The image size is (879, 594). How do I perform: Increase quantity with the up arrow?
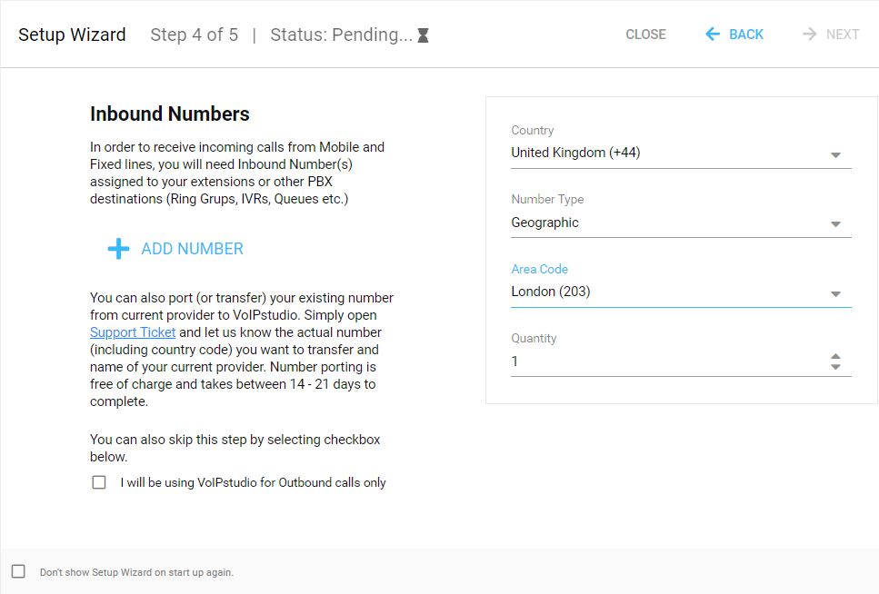click(x=835, y=357)
